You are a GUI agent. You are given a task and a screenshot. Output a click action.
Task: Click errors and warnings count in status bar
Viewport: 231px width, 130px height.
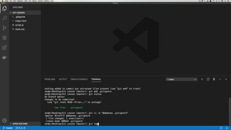(20, 128)
